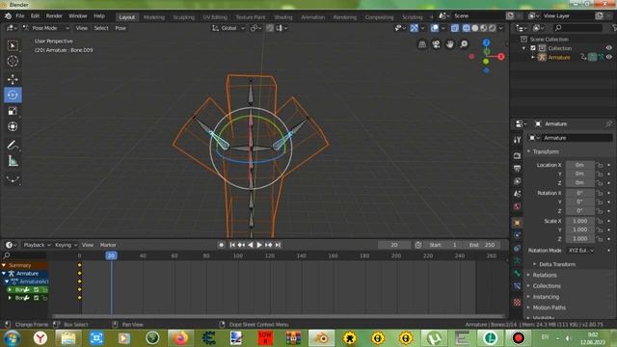The width and height of the screenshot is (617, 347).
Task: Click red X axis on navigation gizmo
Action: click(x=500, y=57)
